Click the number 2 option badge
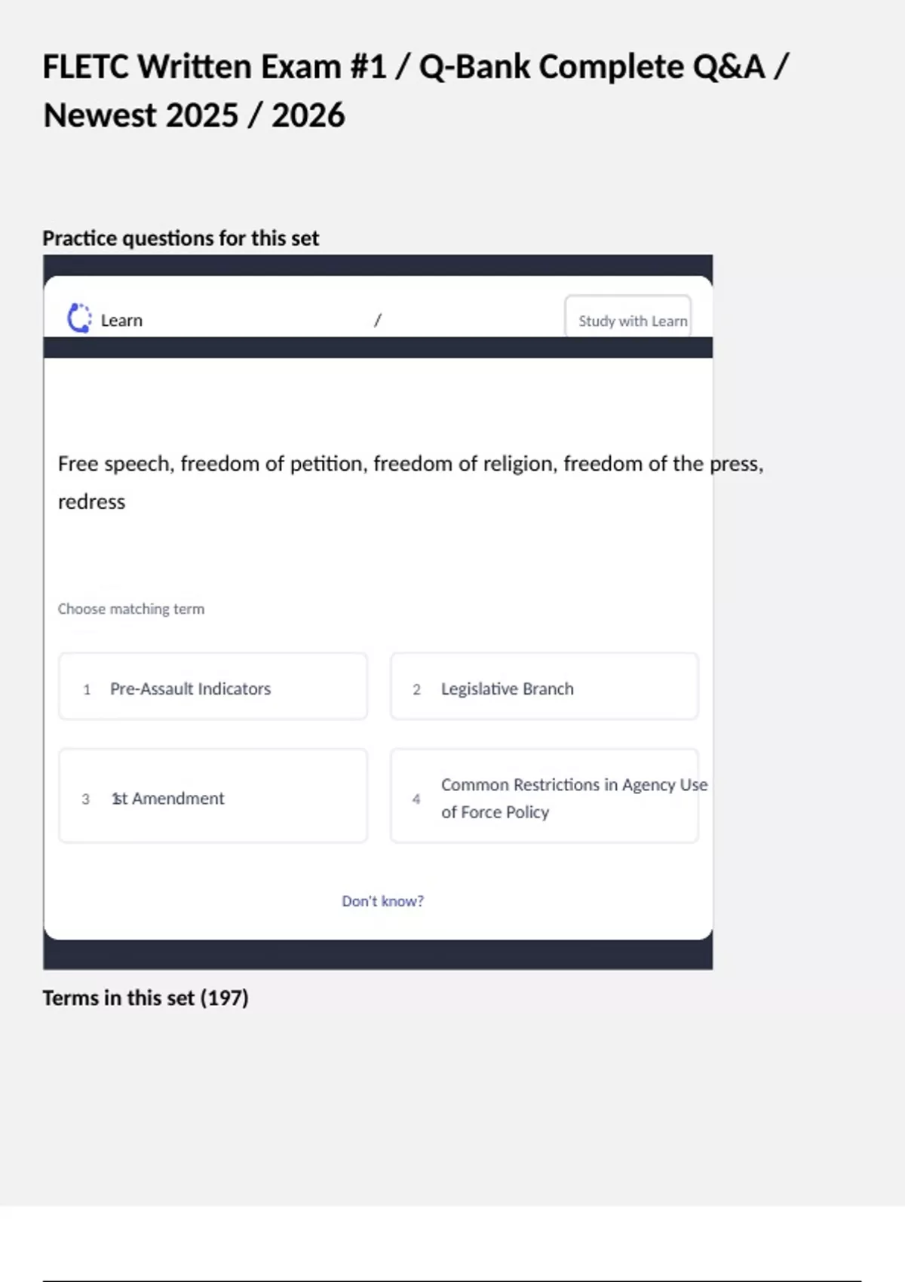905x1282 pixels. pyautogui.click(x=416, y=689)
